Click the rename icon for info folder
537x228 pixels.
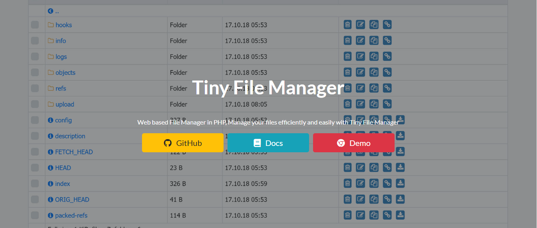360,41
